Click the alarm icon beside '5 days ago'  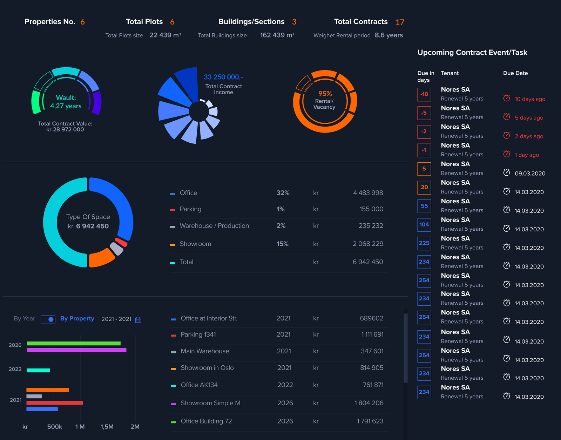(507, 117)
